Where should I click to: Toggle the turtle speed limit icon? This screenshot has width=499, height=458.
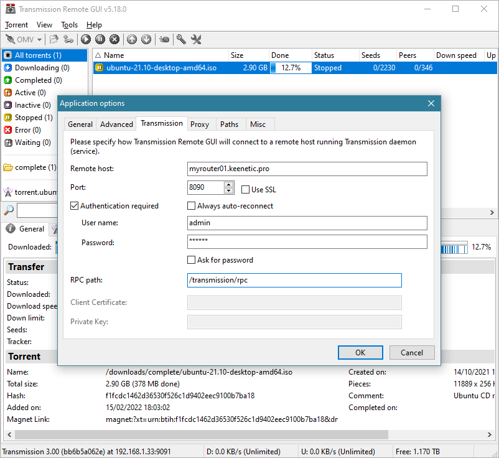(164, 39)
